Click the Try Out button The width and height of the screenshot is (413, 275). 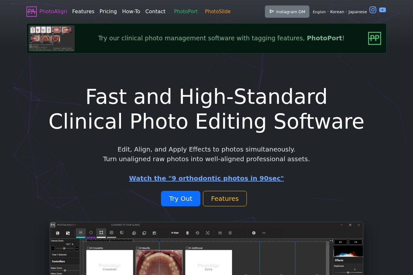click(180, 198)
